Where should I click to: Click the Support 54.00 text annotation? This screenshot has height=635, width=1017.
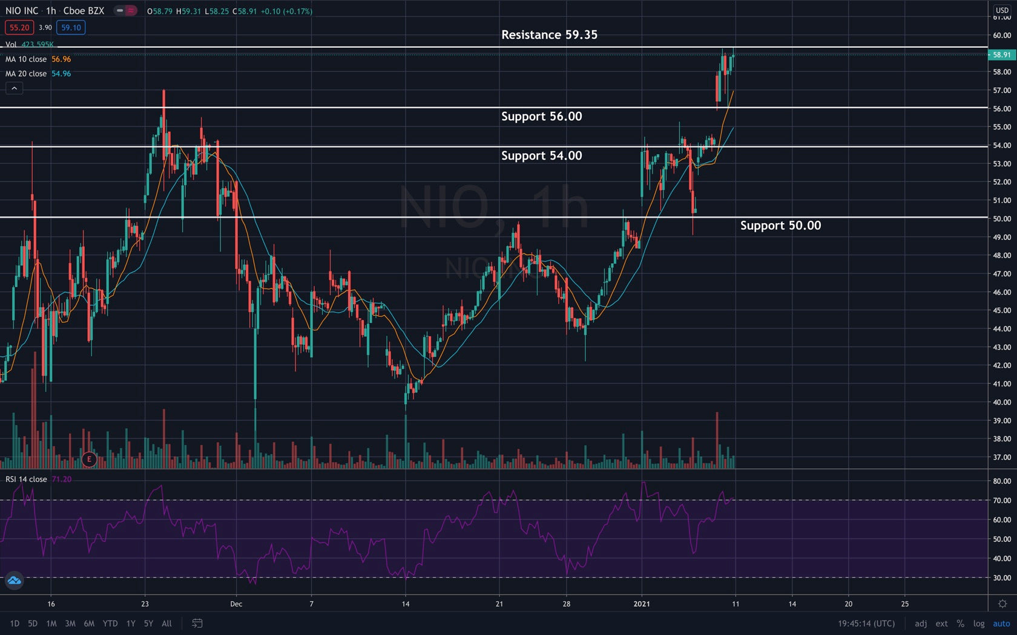[541, 155]
